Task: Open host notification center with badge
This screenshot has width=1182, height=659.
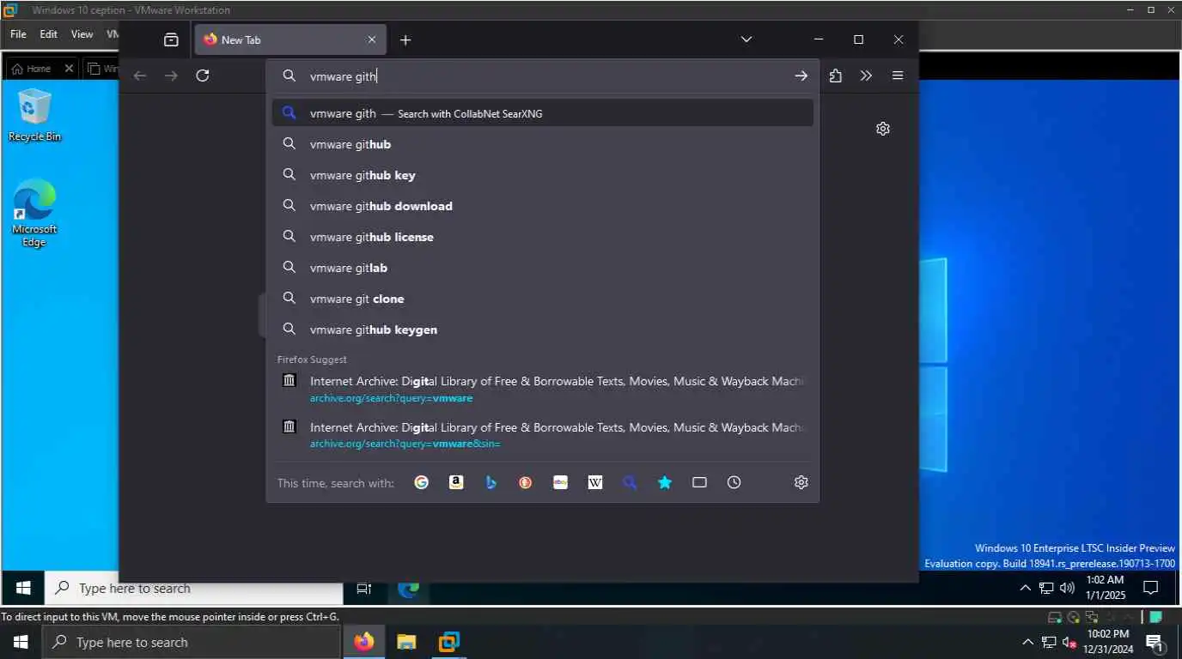Action: click(1155, 642)
